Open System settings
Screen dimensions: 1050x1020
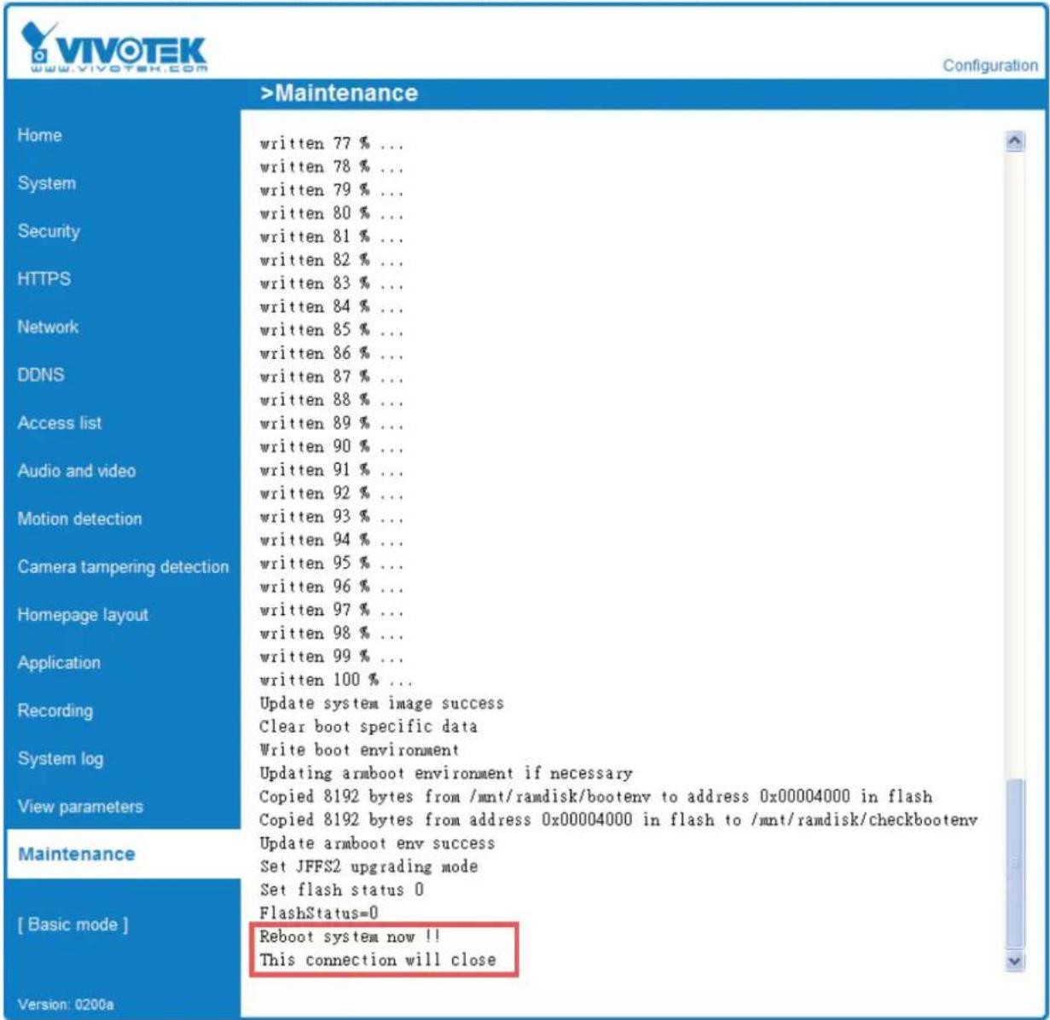coord(46,183)
